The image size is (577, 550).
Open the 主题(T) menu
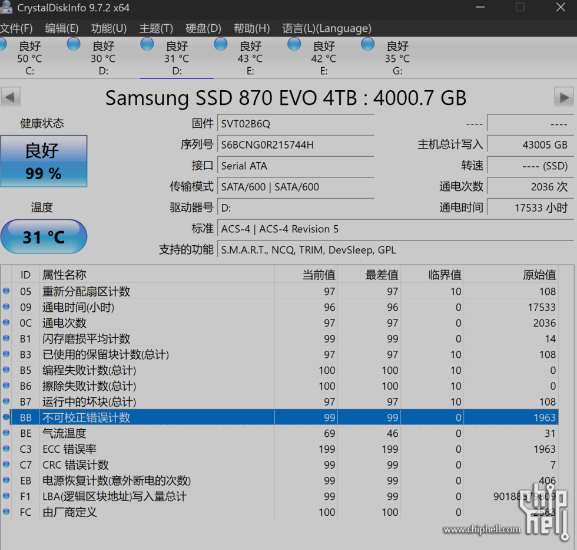(156, 28)
